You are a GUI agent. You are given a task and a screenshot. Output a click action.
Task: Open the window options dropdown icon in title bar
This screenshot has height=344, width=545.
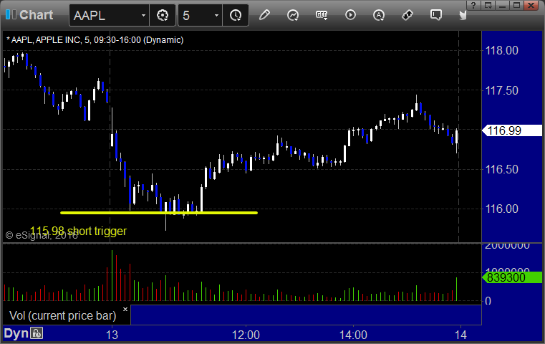click(488, 5)
